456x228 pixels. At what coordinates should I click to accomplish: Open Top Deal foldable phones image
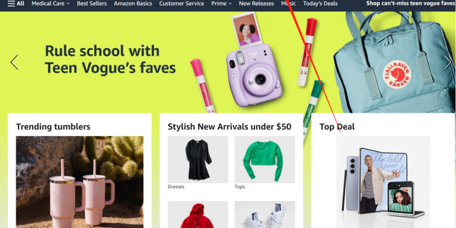point(383,182)
